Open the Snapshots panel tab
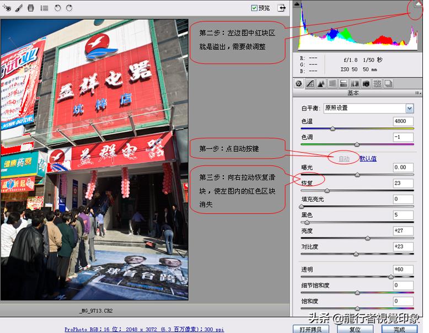The width and height of the screenshot is (429, 333). coord(389,83)
